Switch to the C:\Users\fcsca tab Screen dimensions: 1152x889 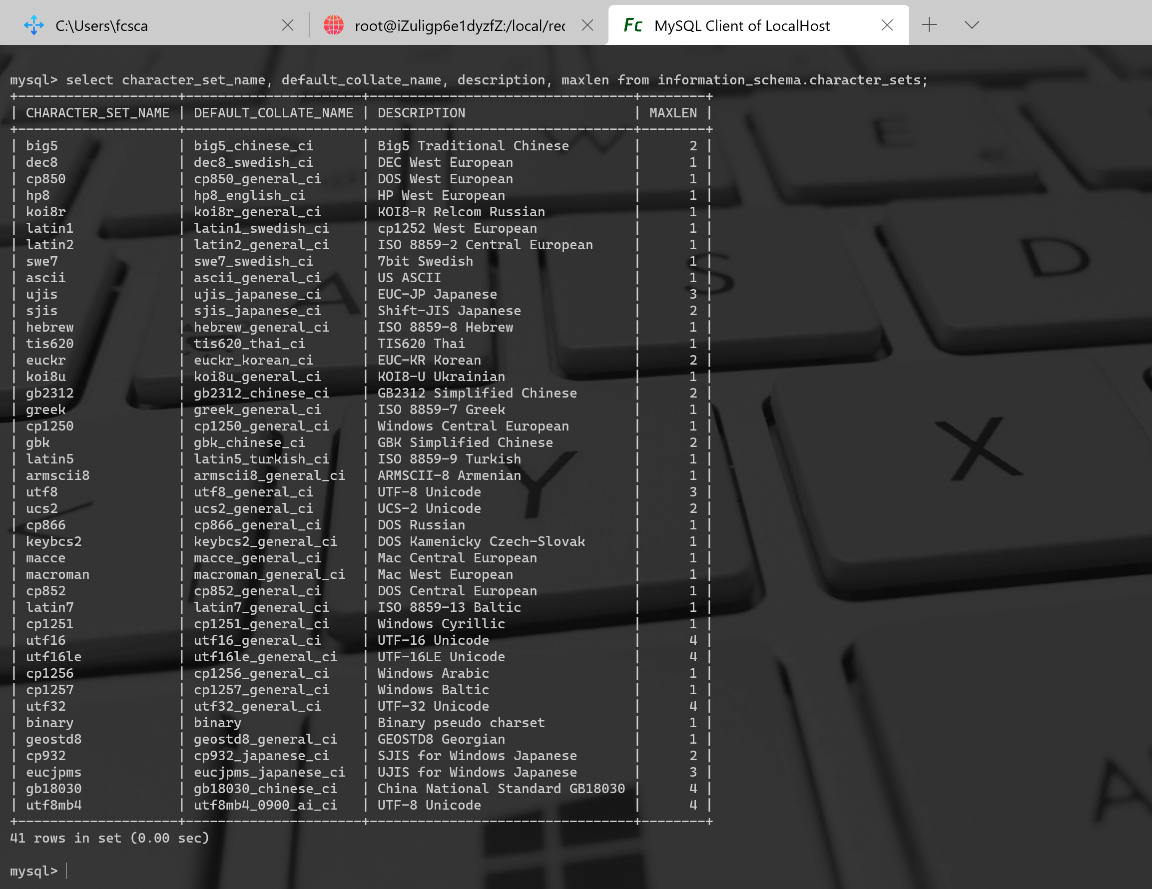tap(101, 26)
